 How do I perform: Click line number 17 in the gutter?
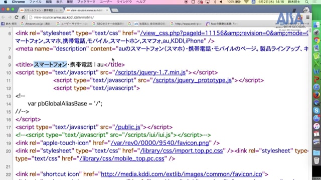[8, 127]
